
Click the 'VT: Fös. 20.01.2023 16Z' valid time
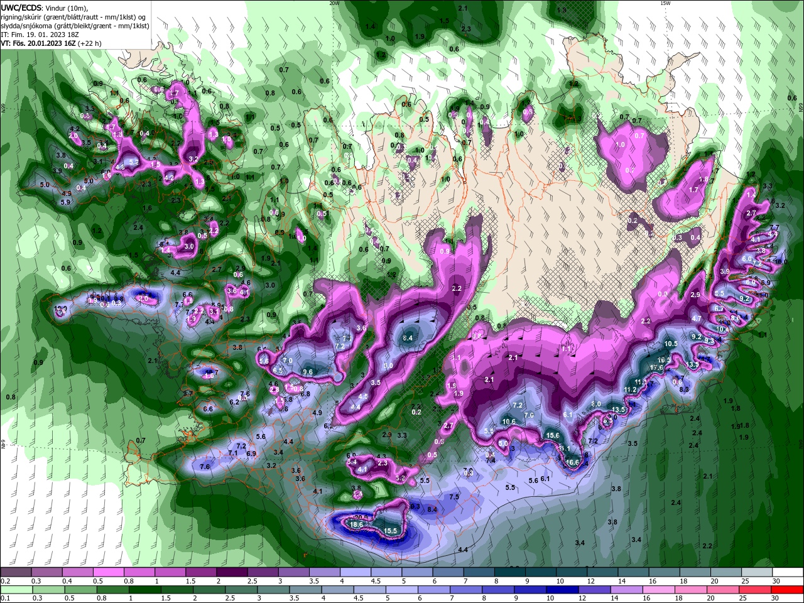(x=37, y=43)
